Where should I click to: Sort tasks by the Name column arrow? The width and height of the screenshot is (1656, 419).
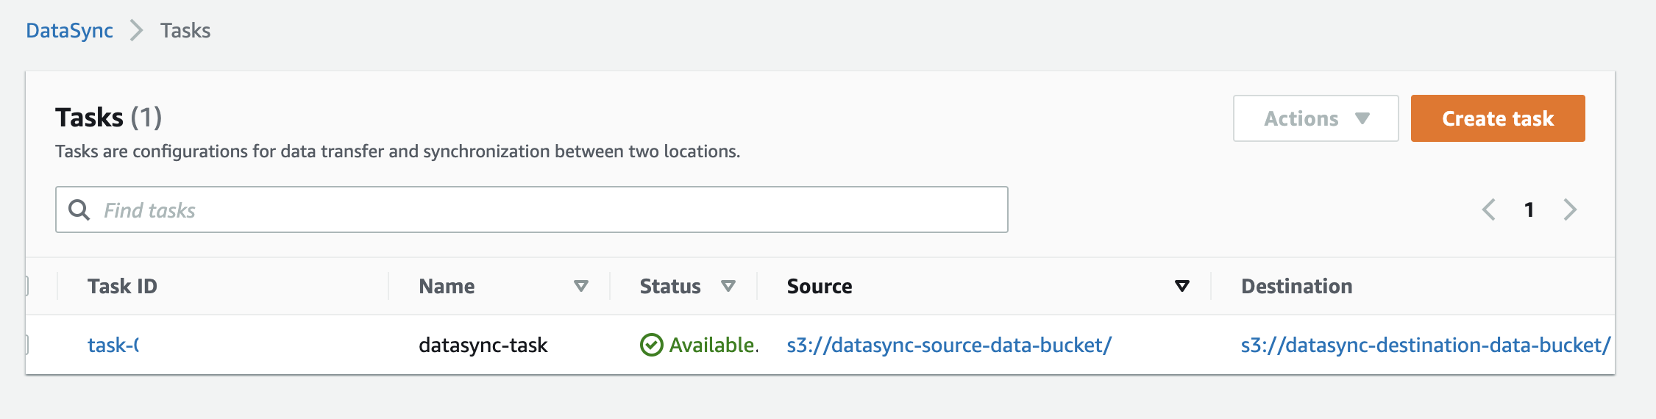point(580,286)
